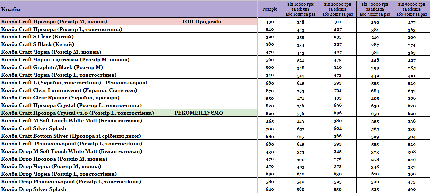
Task: Click price 299 in the Graphite\Black row
Action: click(375, 68)
